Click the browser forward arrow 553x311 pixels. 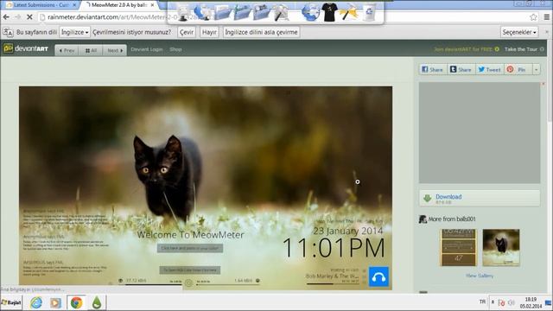(x=17, y=17)
